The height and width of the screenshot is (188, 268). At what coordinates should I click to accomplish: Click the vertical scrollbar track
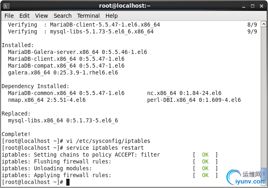click(x=264, y=97)
